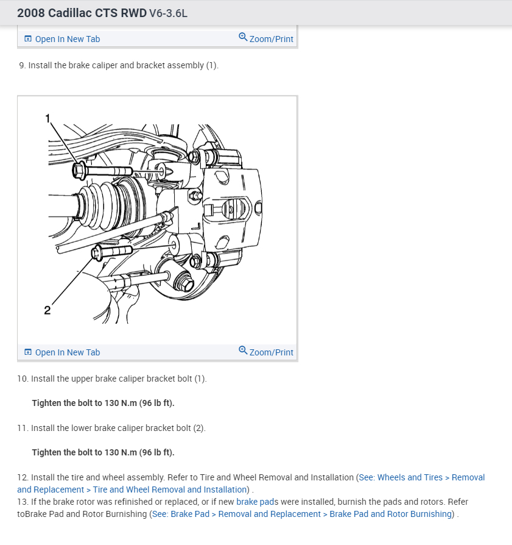Click the Zoom/Print magnifier icon below brake diagram

243,350
